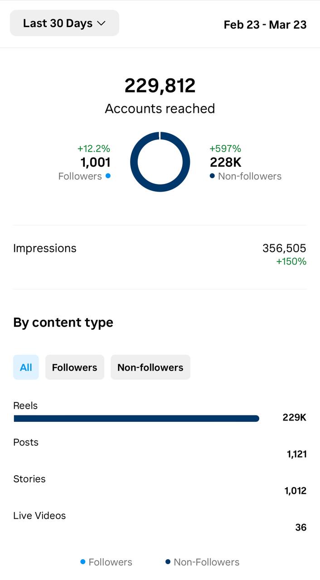320x580 pixels.
Task: Tap the dark dot beside Non-followers under 228K
Action: pos(212,176)
